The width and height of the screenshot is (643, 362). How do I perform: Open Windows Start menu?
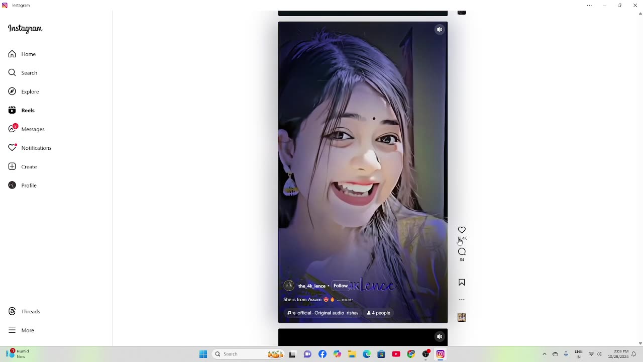[203, 354]
